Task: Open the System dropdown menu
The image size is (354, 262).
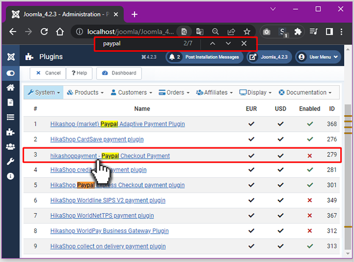Action: pyautogui.click(x=43, y=93)
